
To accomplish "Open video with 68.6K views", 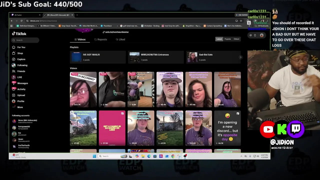I will pyautogui.click(x=227, y=89).
